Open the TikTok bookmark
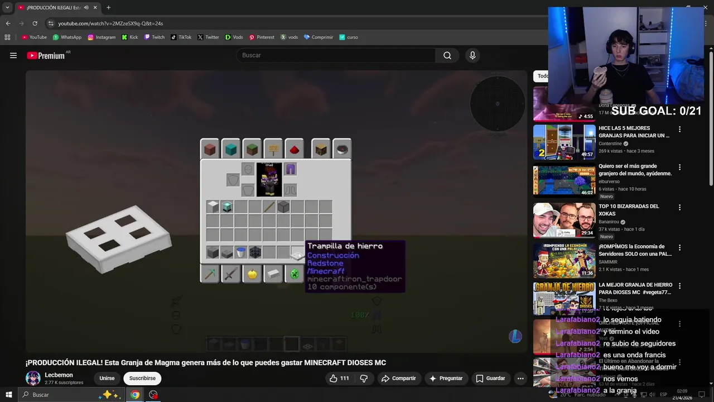 coord(181,37)
